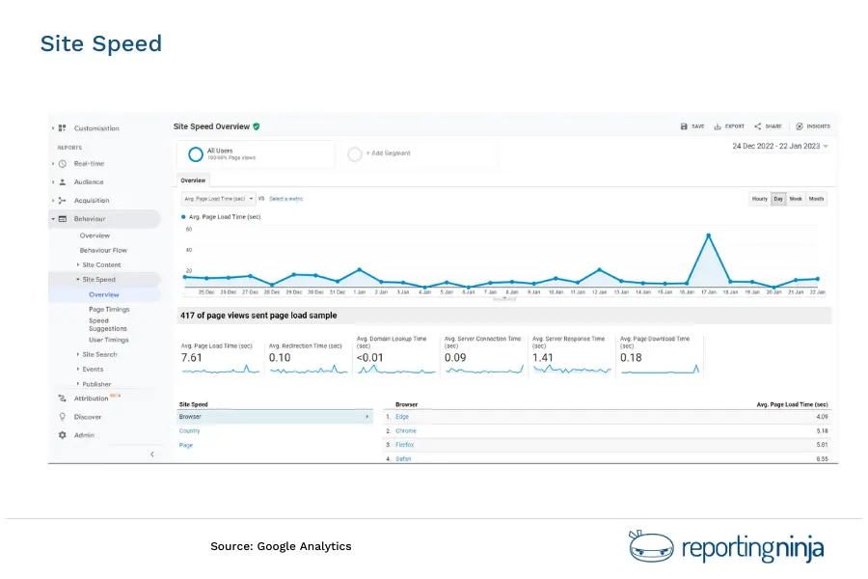
Task: Click the Share icon in the header
Action: [x=759, y=124]
